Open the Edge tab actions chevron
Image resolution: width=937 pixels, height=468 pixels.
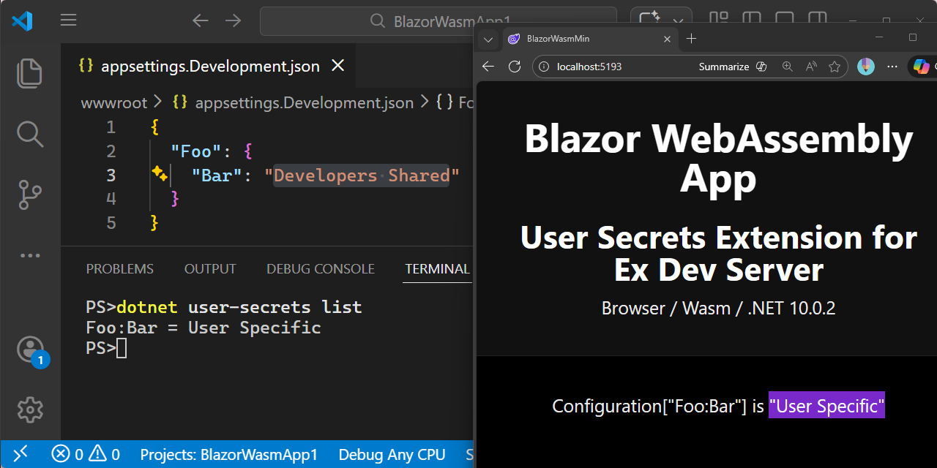(x=488, y=38)
